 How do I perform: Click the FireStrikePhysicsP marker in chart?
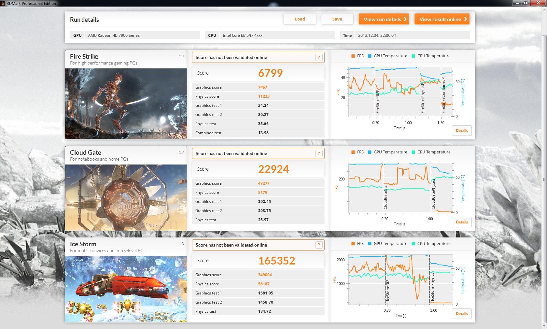[423, 98]
